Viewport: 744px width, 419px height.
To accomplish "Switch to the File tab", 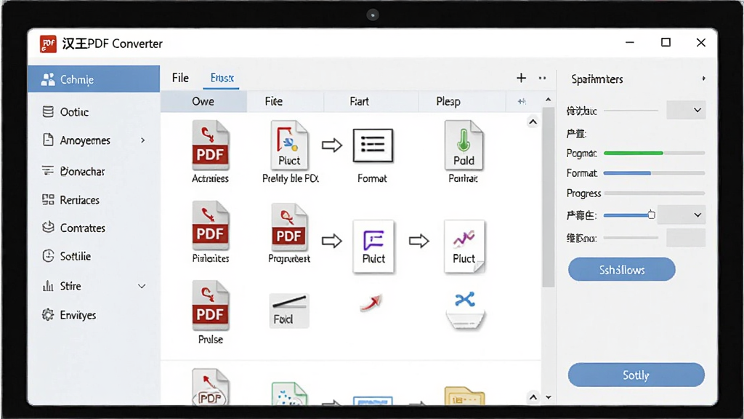I will [180, 78].
